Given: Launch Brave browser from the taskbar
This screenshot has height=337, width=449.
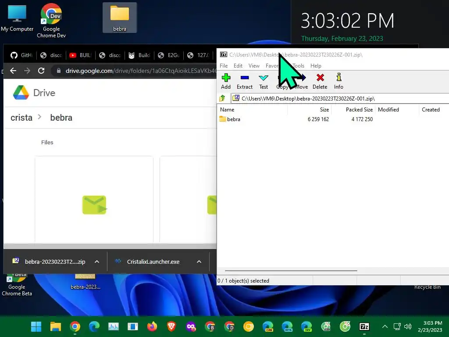Looking at the screenshot, I should point(171,326).
